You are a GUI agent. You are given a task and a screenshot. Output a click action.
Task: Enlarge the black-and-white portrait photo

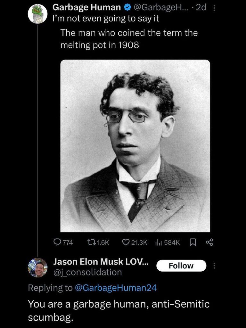click(x=135, y=146)
